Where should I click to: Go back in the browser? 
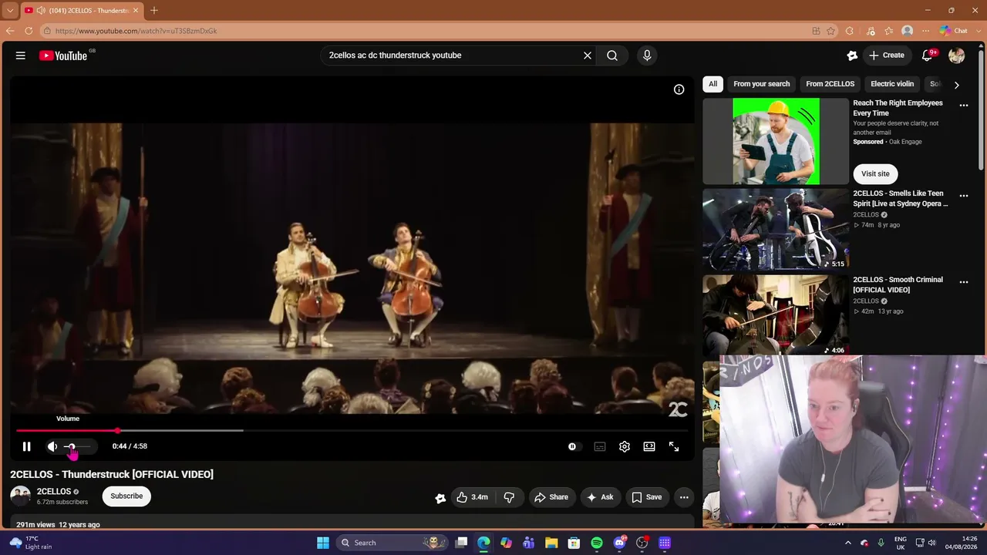10,31
